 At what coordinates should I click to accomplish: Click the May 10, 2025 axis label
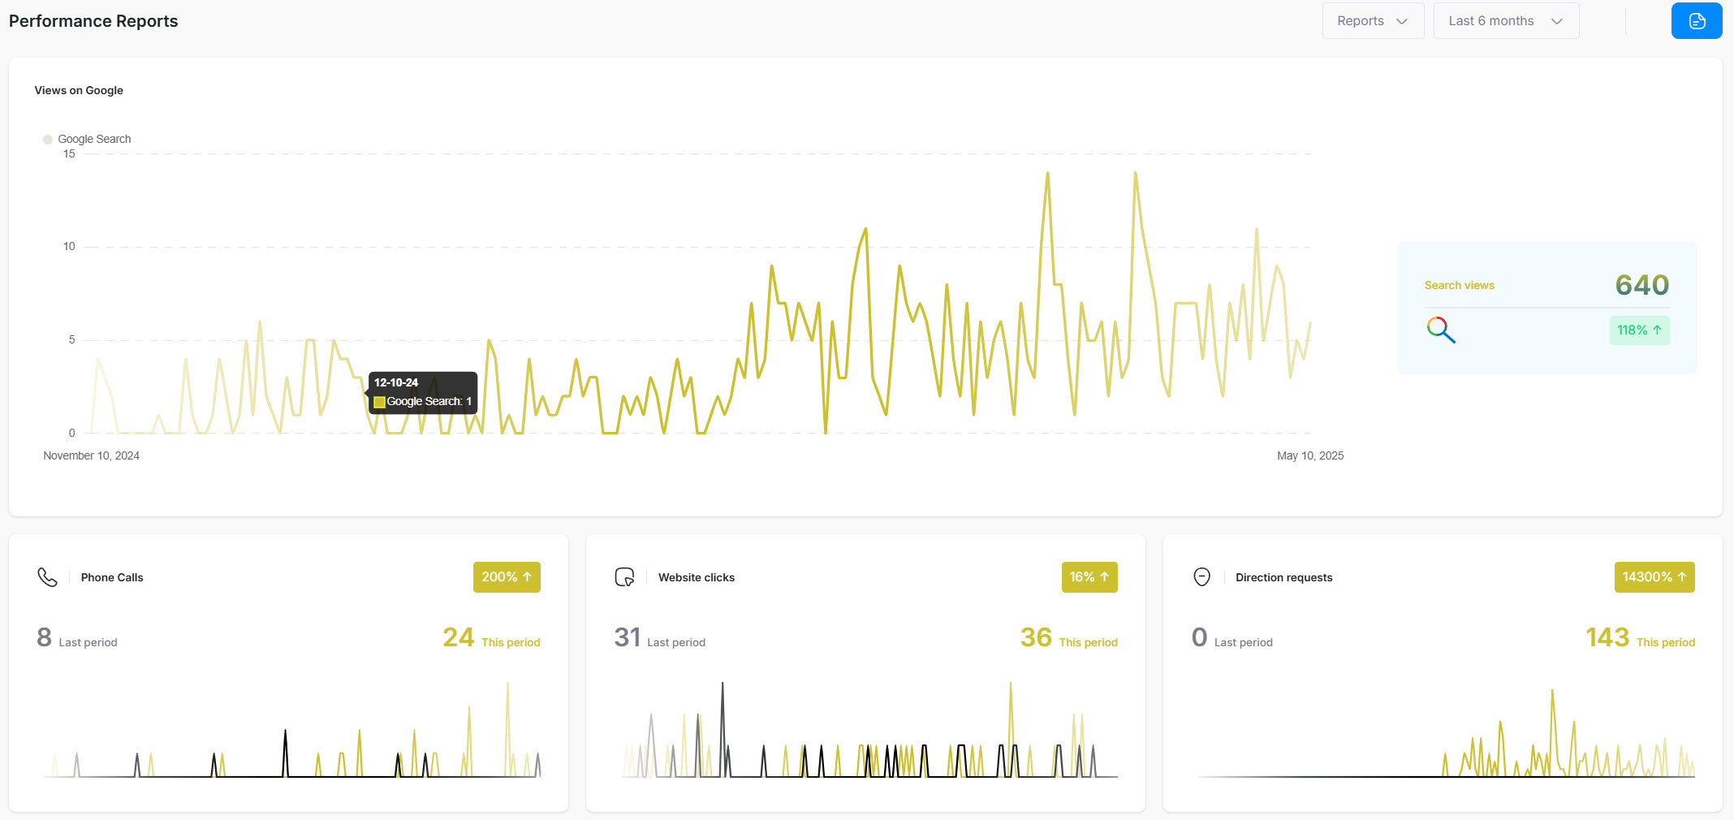[1309, 455]
